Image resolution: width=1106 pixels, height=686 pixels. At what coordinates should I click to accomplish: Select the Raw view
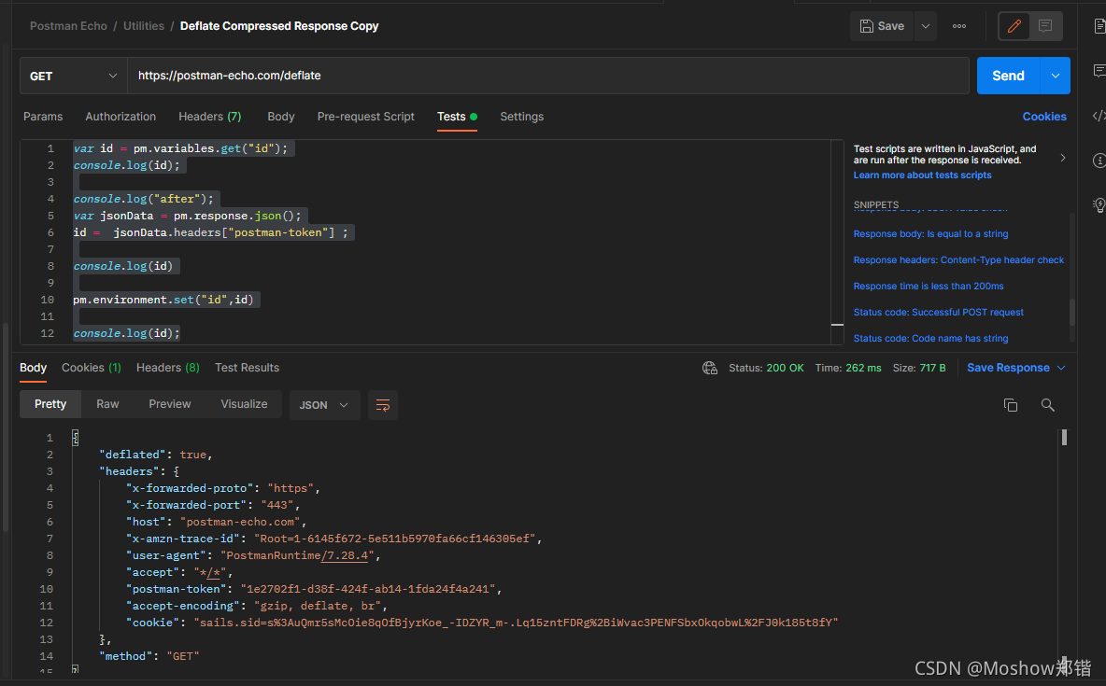(107, 404)
